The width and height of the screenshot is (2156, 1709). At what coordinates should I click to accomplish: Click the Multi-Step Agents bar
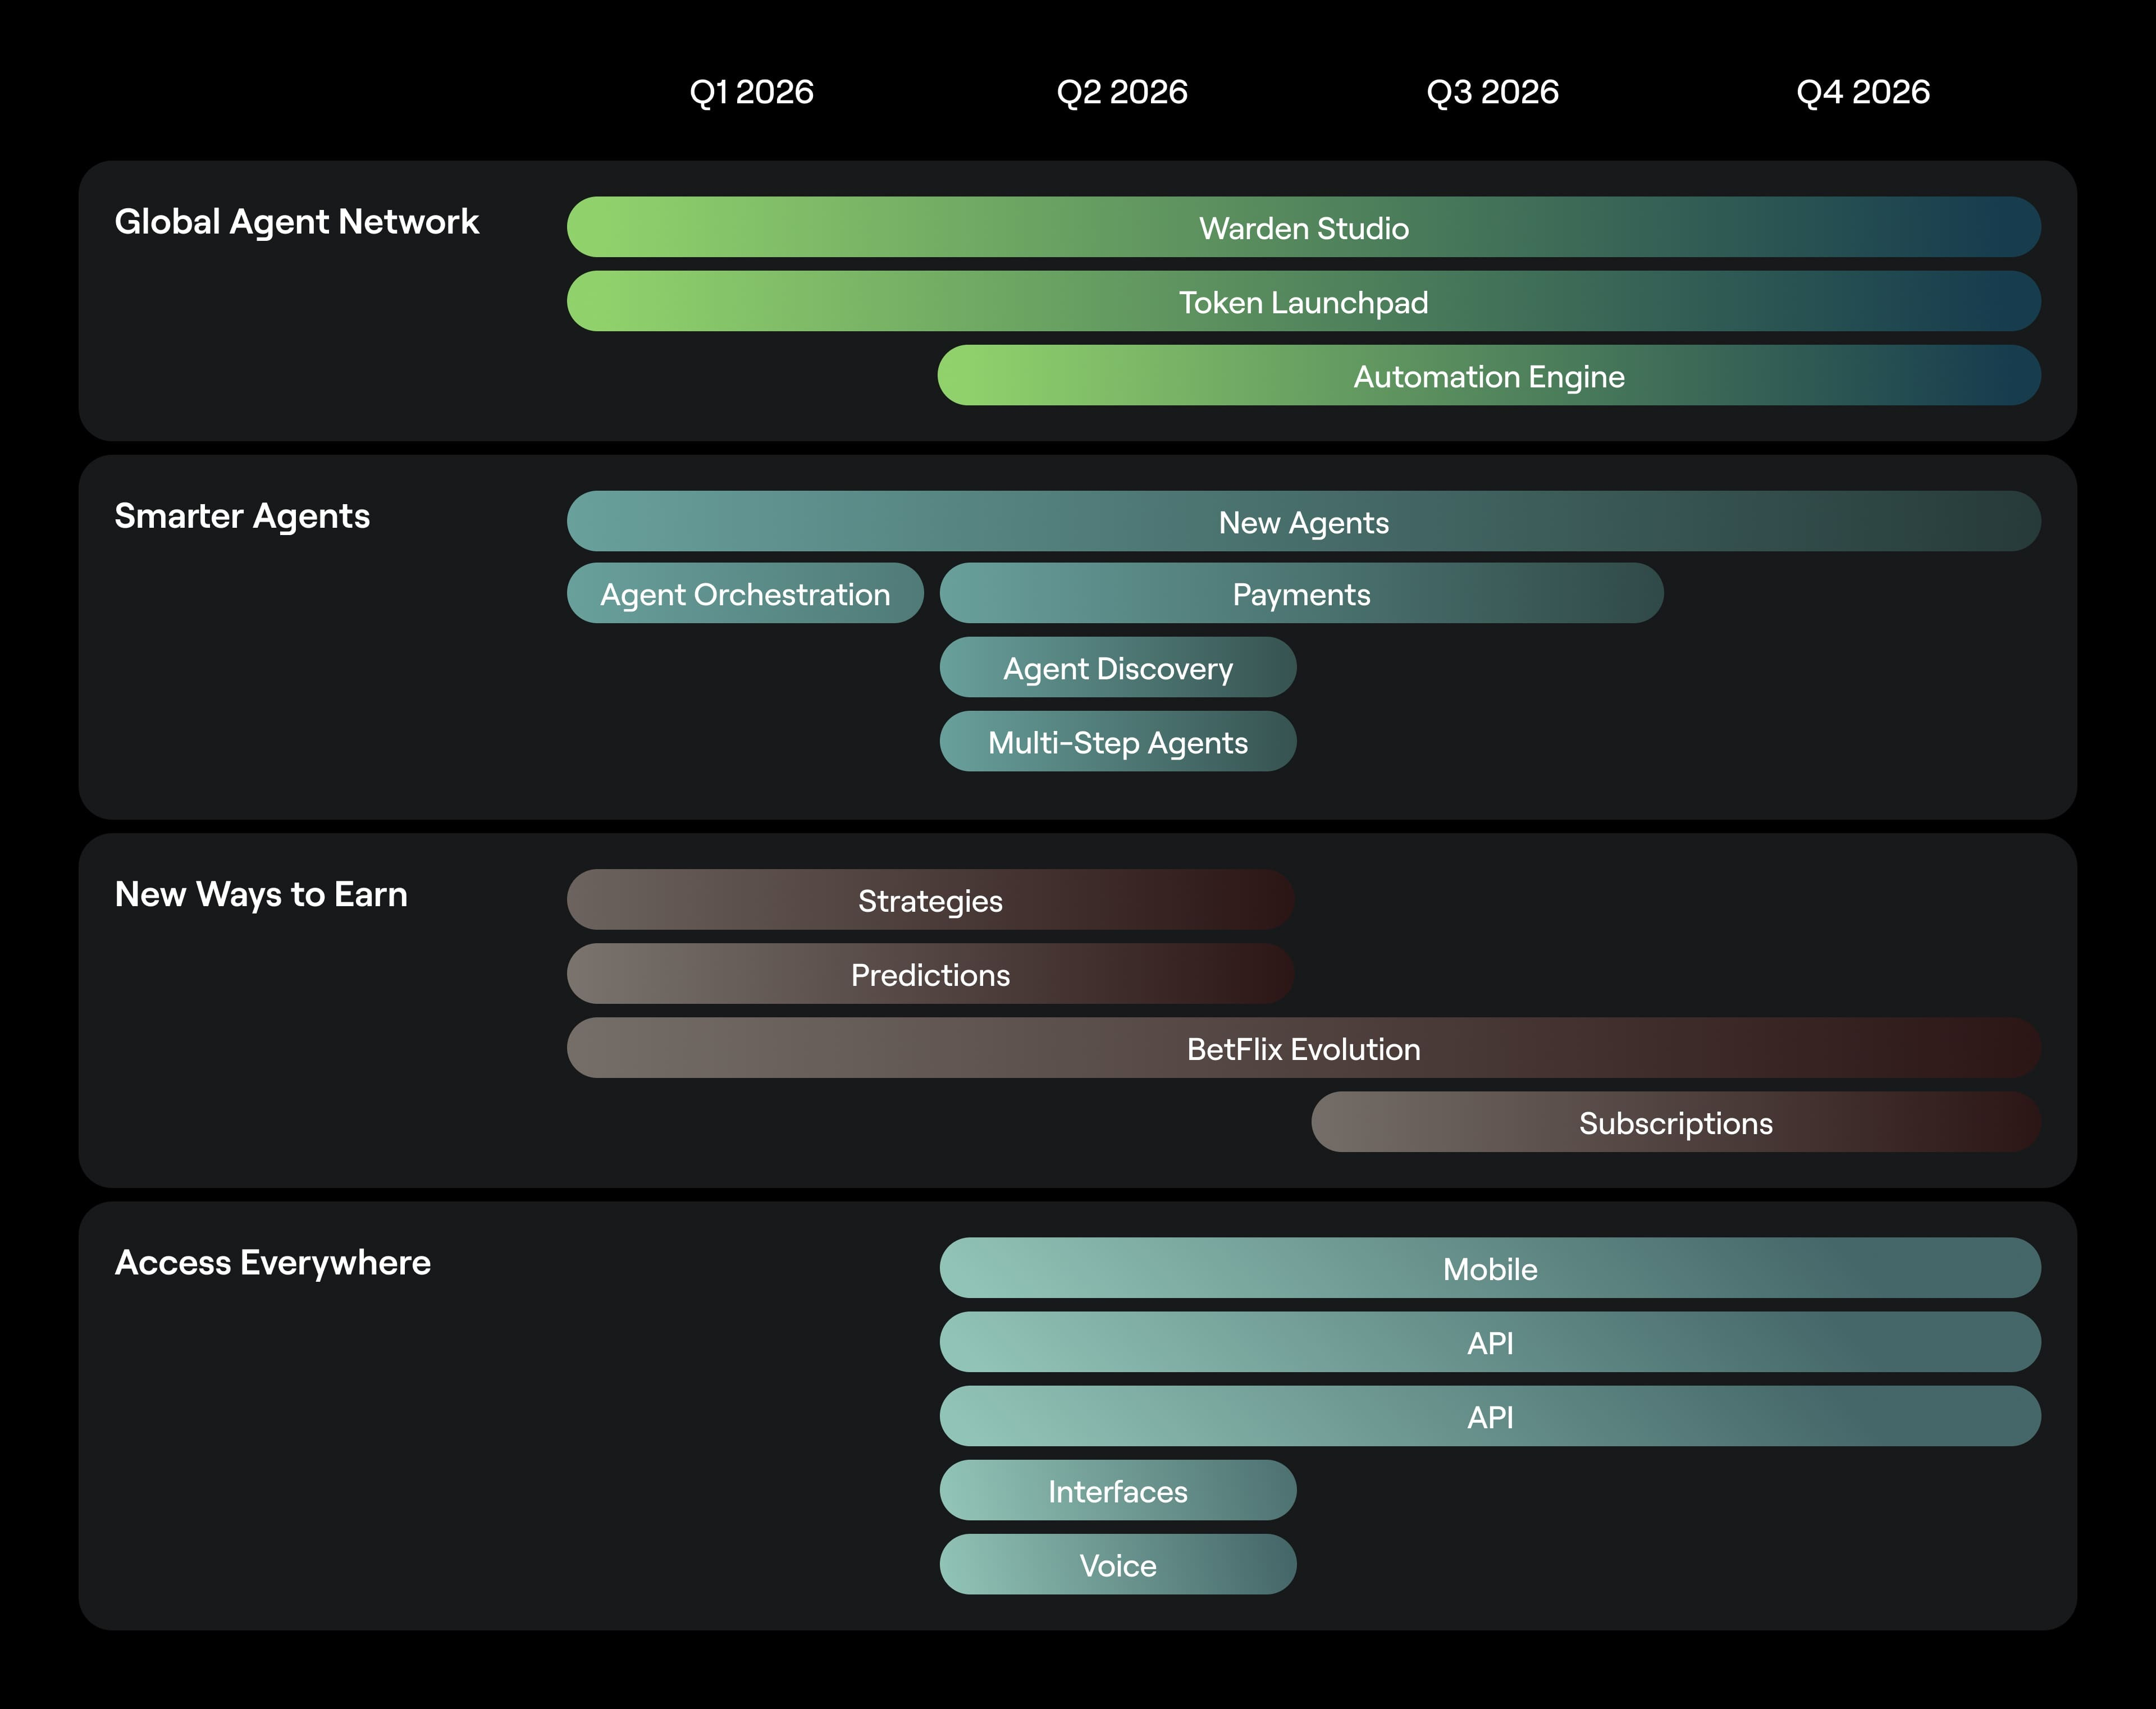click(x=1117, y=742)
